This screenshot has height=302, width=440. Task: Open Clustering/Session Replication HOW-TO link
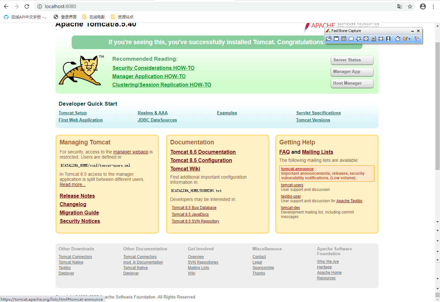coord(162,85)
